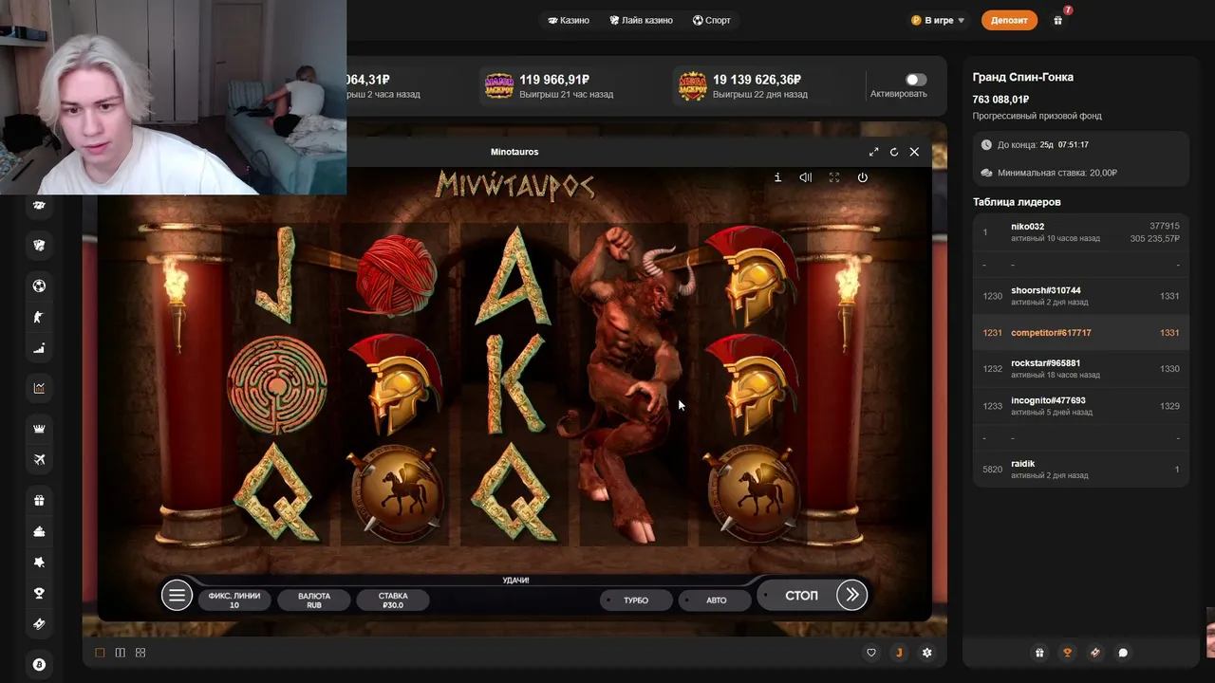Open the playing cards section in the sidebar

click(x=39, y=245)
